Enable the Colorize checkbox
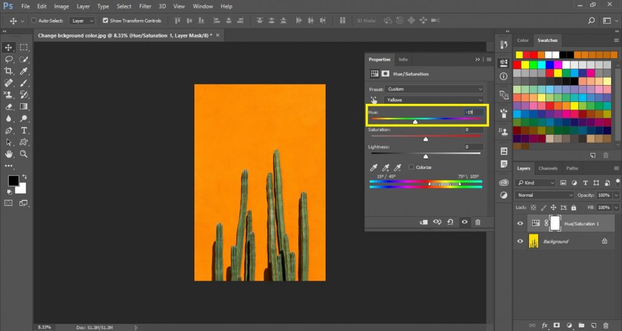Viewport: 622px width, 331px height. (x=411, y=167)
